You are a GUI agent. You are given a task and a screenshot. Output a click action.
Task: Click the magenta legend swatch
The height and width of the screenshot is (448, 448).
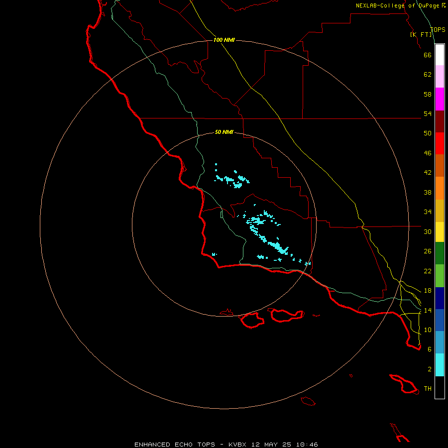[x=440, y=99]
